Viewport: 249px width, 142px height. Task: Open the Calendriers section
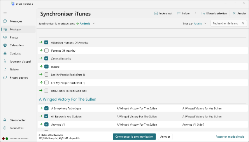(x=18, y=45)
